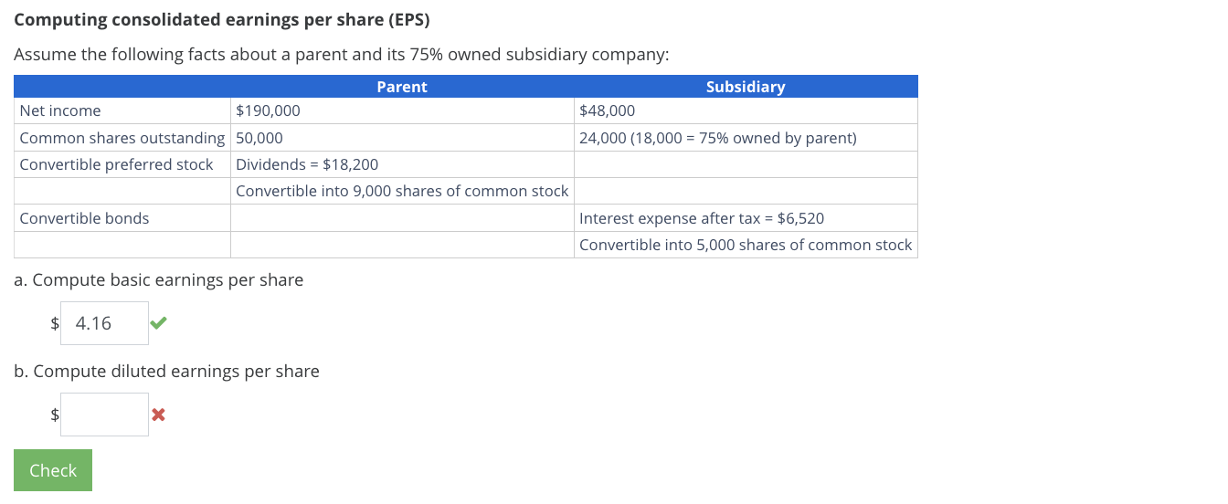The height and width of the screenshot is (504, 1228).
Task: Select the Convertible preferred stock label
Action: pyautogui.click(x=116, y=164)
